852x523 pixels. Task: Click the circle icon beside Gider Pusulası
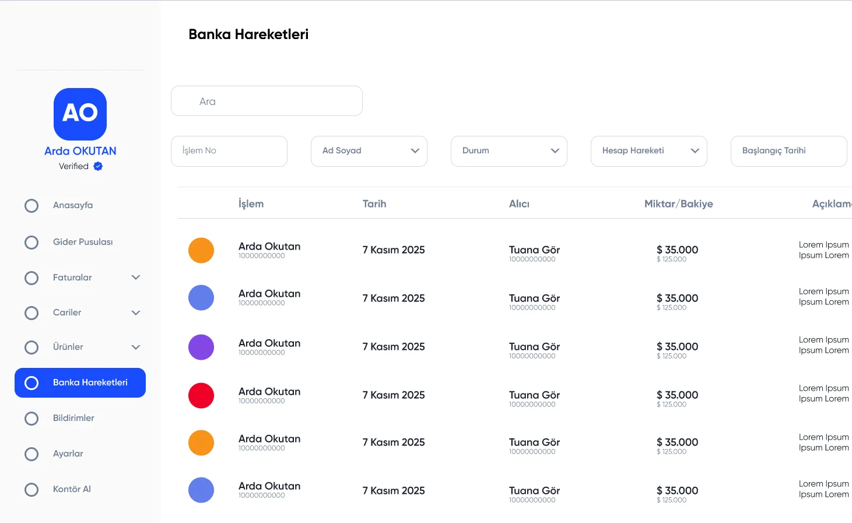click(x=31, y=243)
